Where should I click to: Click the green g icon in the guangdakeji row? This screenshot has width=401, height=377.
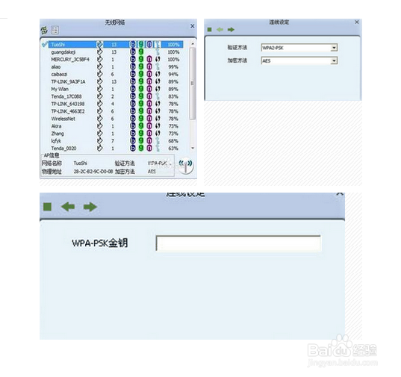(141, 52)
